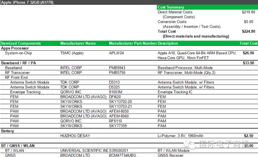Viewport: 258px width, 157px height.
Task: Select part number PMB5750
Action: coord(117,72)
